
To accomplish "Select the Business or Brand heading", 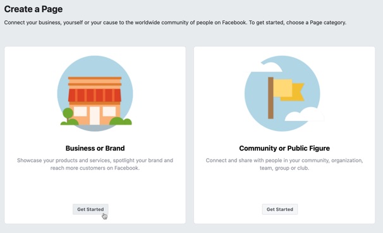I will (x=95, y=148).
